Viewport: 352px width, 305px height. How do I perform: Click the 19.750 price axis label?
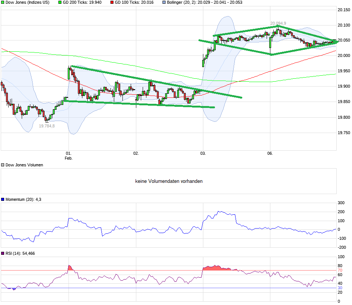(x=344, y=133)
